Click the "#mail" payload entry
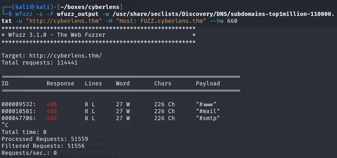This screenshot has height=158, width=337. 208,111
